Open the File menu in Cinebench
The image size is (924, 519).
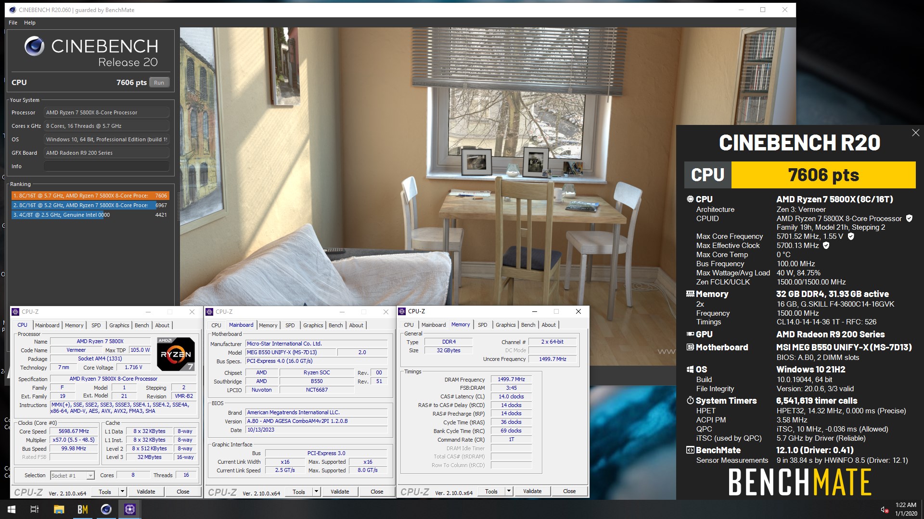13,23
